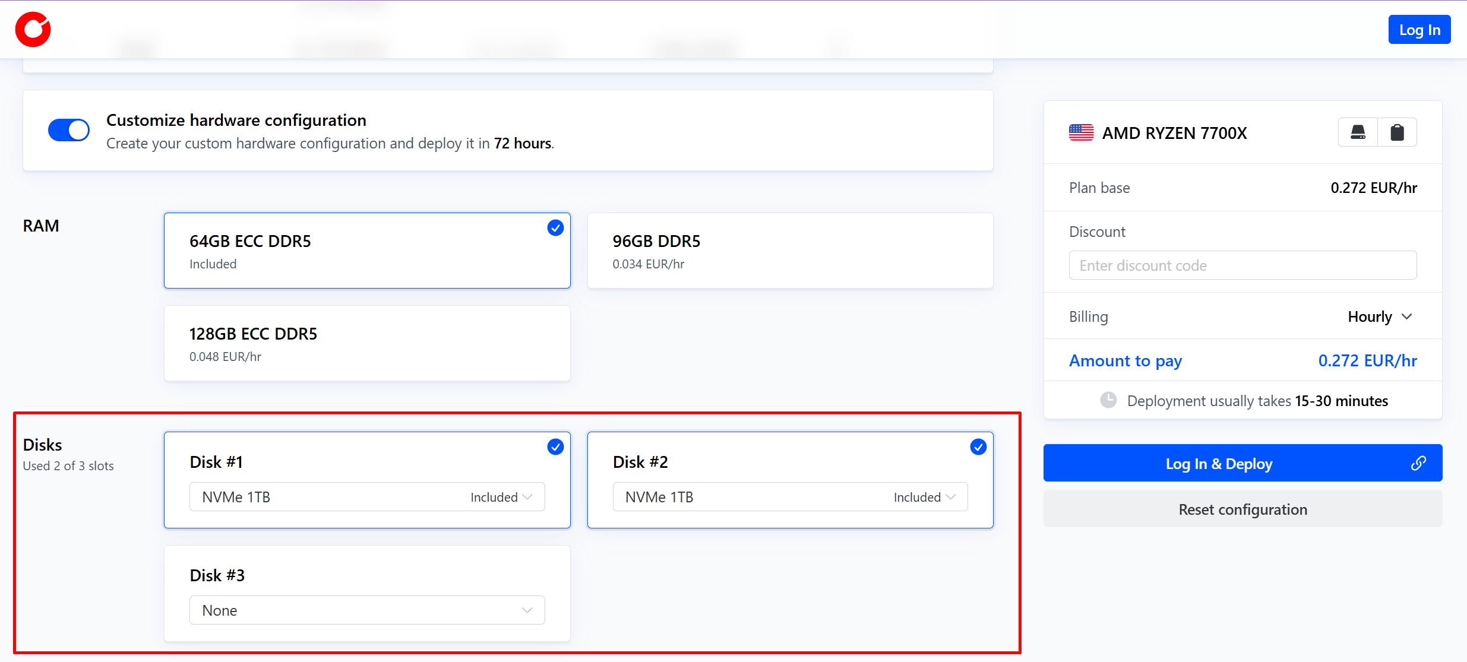Viewport: 1467px width, 662px height.
Task: Click Reset configuration button
Action: (x=1242, y=509)
